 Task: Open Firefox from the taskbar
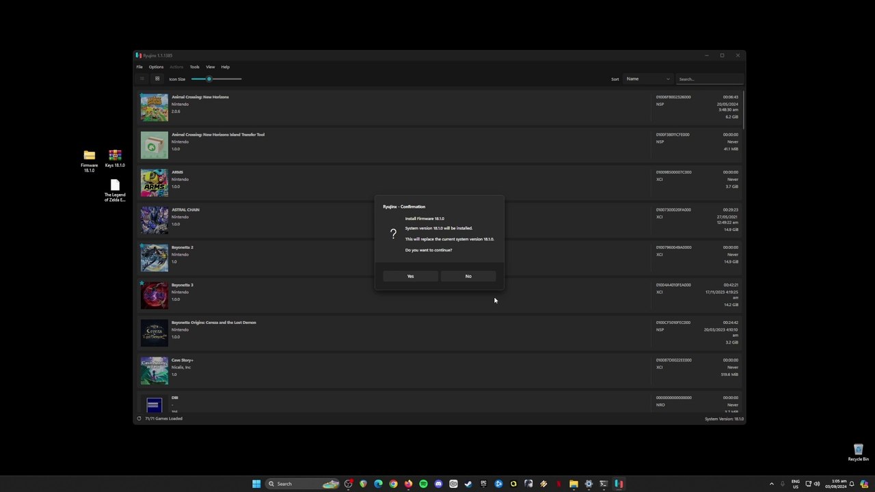click(408, 484)
